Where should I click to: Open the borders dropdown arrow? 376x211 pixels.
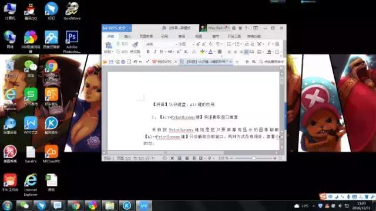coord(281,52)
